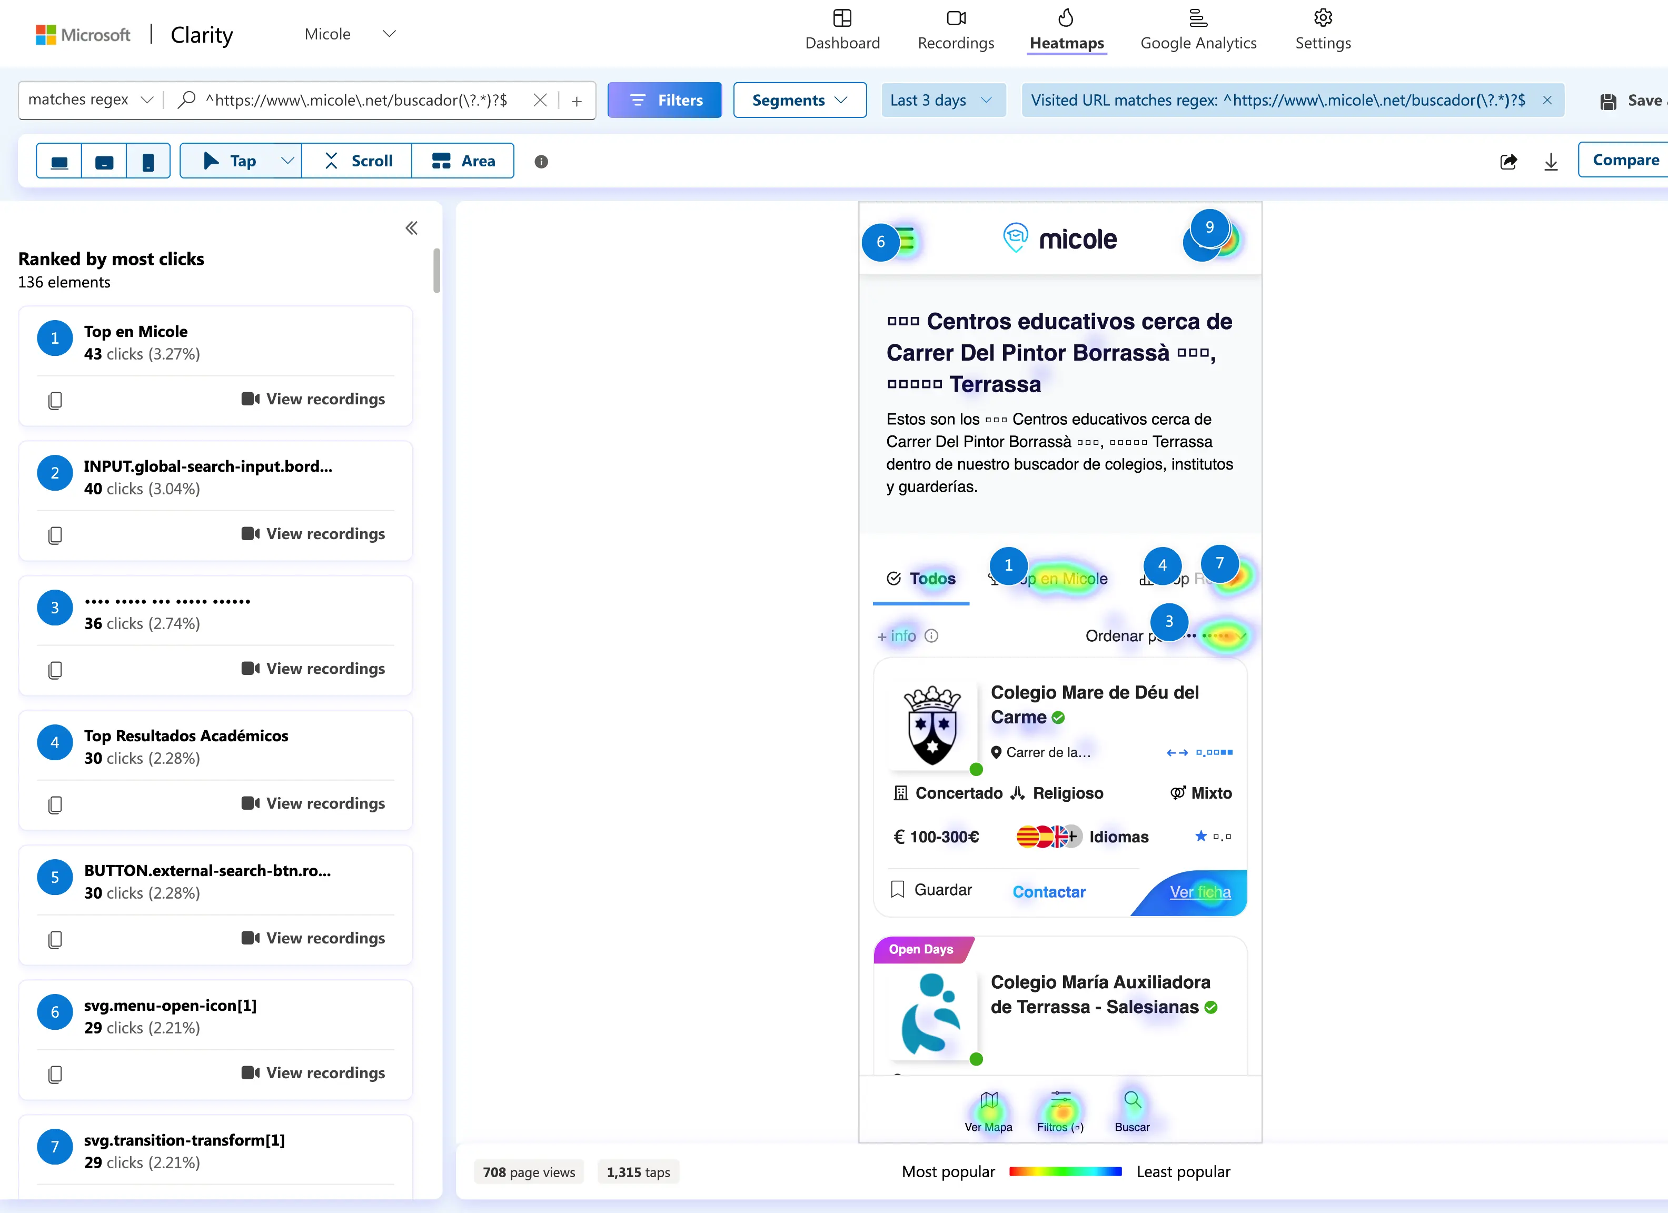Click the popularity color gradient legend

point(1066,1172)
